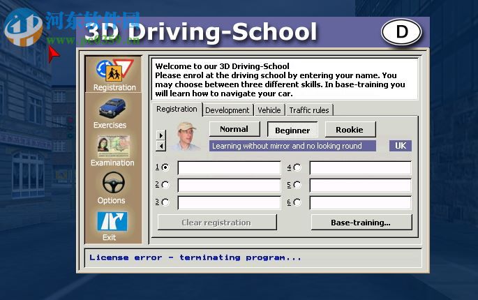Open the Exercises car icon

click(x=112, y=108)
